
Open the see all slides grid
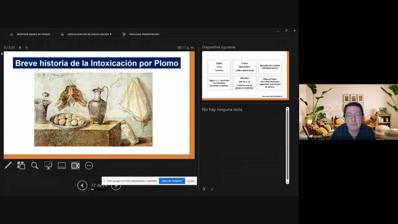[x=21, y=166]
